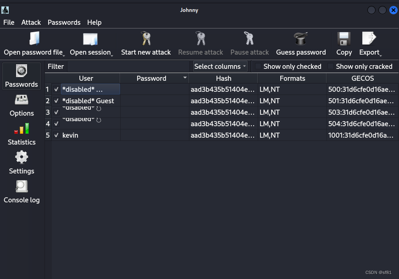The width and height of the screenshot is (399, 279).
Task: Open the Passwords sidebar panel
Action: (22, 76)
